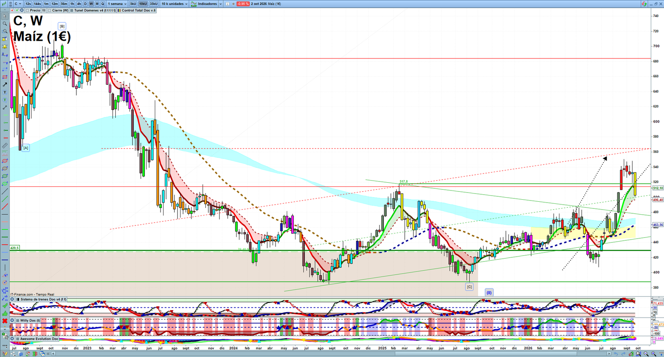The width and height of the screenshot is (664, 357).
Task: Select the daily D timeframe
Action: click(x=85, y=4)
